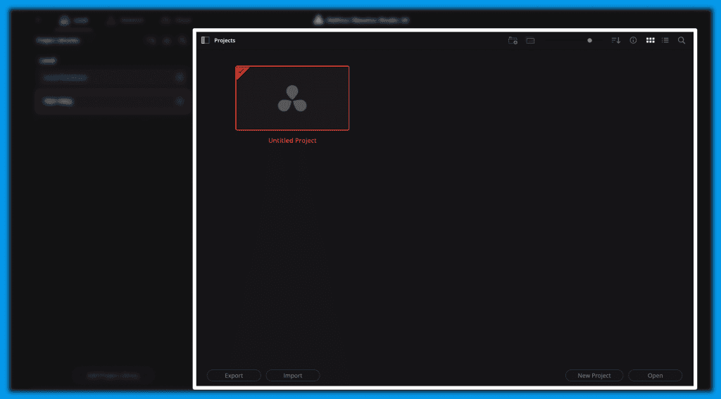This screenshot has width=721, height=399.
Task: Click the Import button
Action: (293, 376)
